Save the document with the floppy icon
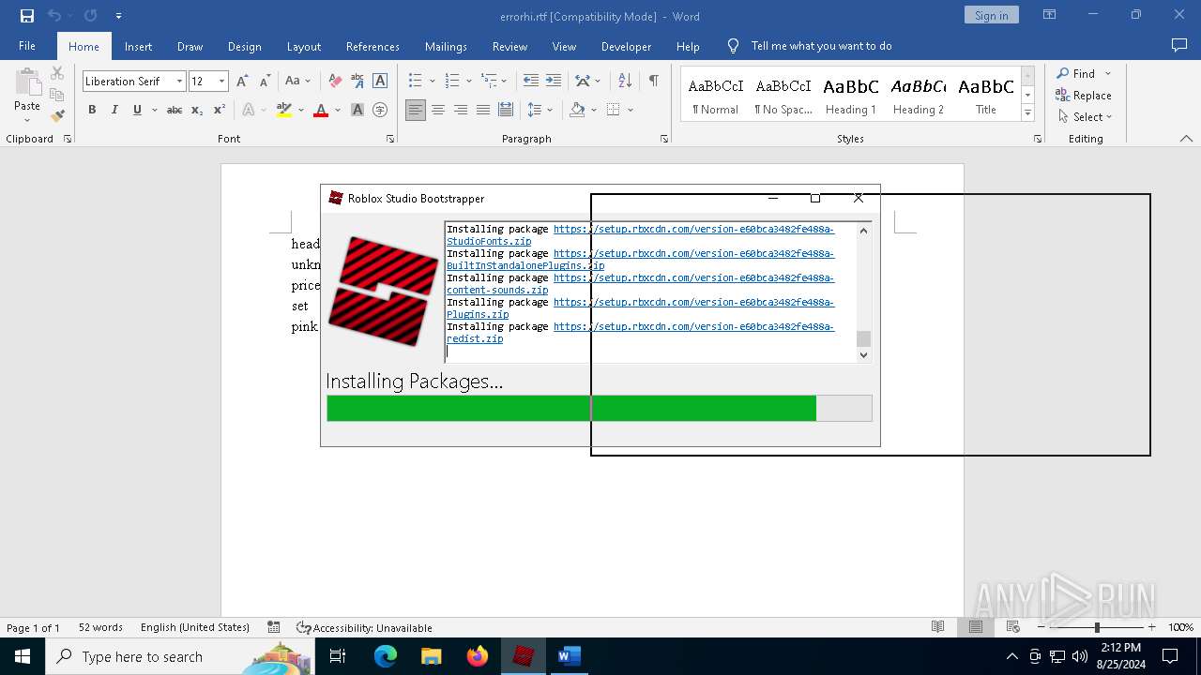1201x675 pixels. pyautogui.click(x=27, y=16)
